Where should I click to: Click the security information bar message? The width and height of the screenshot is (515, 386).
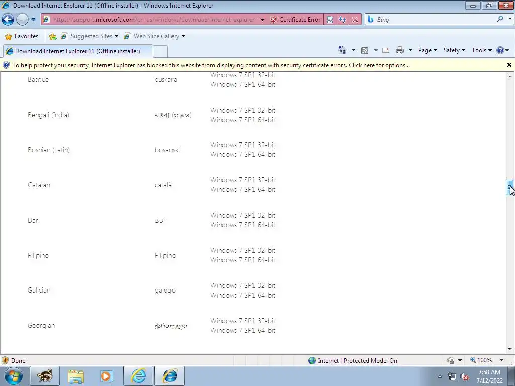point(211,65)
